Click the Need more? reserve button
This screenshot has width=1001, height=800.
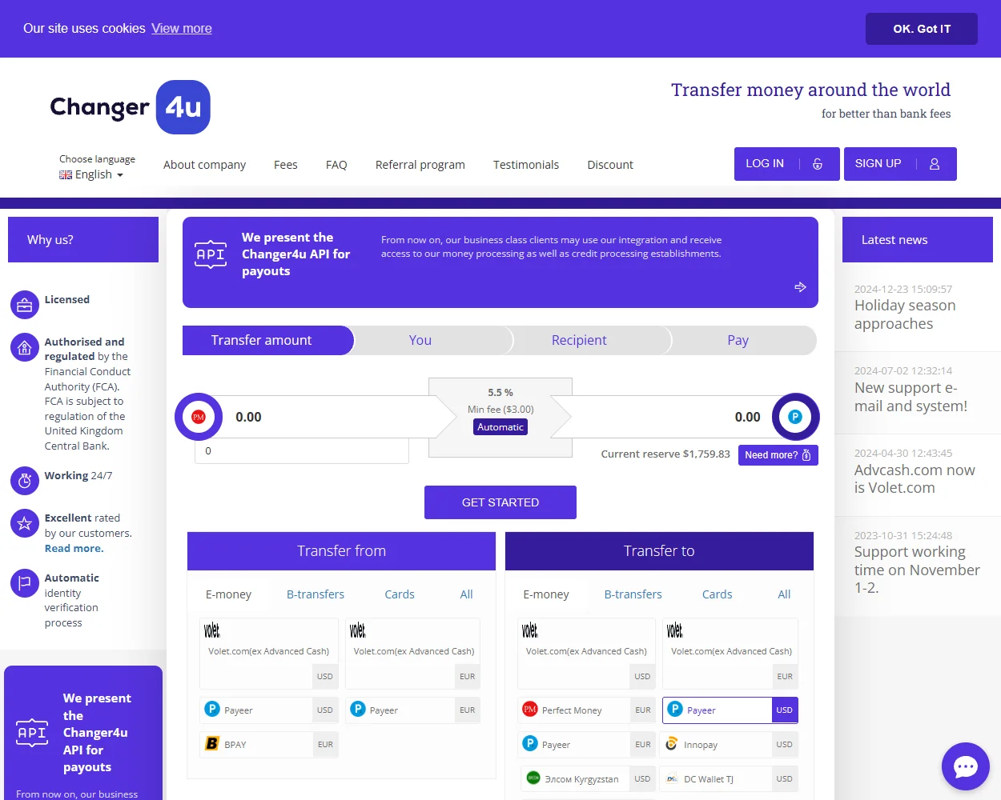[x=778, y=455]
